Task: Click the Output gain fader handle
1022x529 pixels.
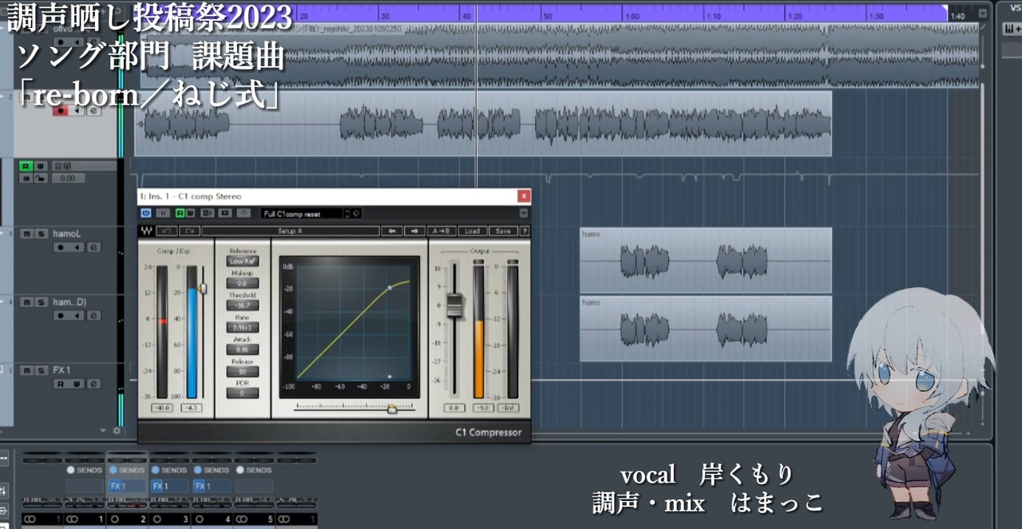Action: pos(454,305)
